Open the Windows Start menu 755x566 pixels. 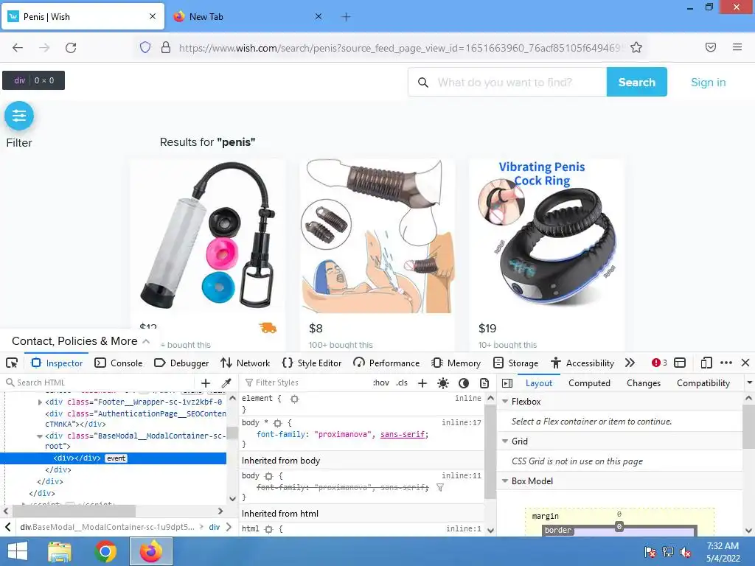pos(18,551)
